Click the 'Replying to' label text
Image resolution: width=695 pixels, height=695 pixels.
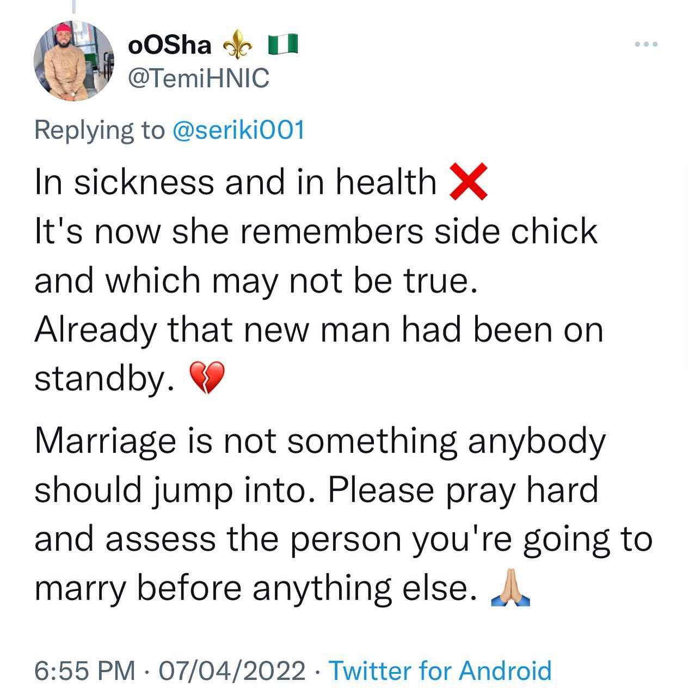99,131
